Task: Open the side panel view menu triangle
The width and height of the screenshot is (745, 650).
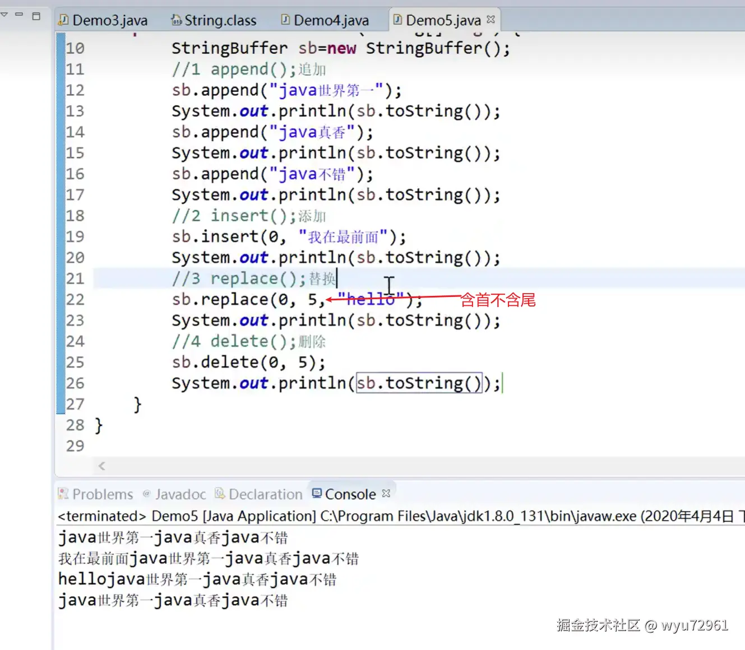Action: click(x=4, y=15)
